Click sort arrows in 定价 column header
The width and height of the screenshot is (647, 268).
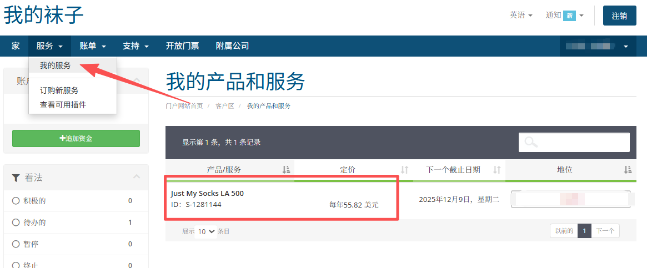click(405, 170)
